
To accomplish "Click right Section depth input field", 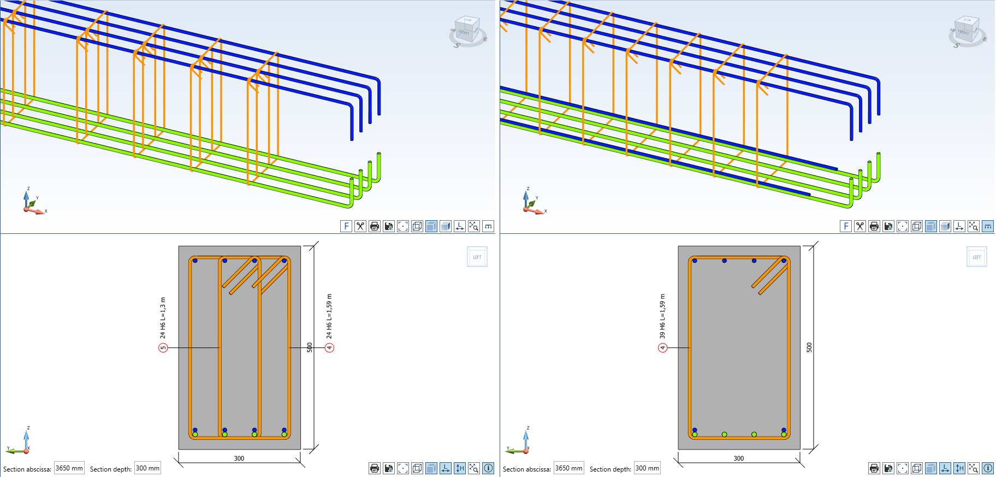I will [647, 468].
